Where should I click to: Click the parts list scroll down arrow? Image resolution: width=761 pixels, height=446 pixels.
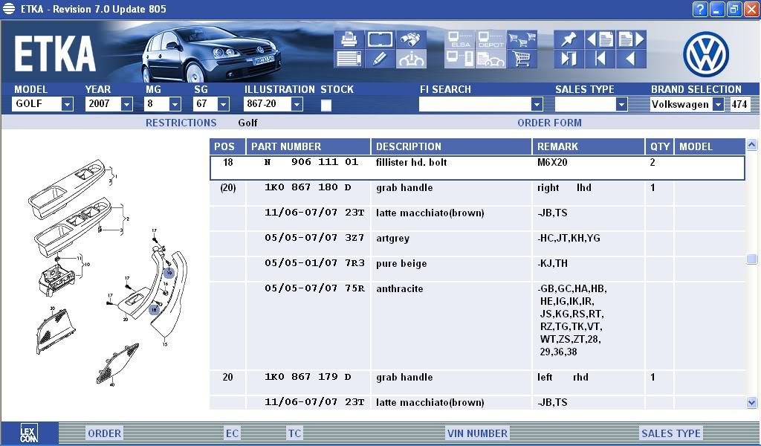(752, 402)
